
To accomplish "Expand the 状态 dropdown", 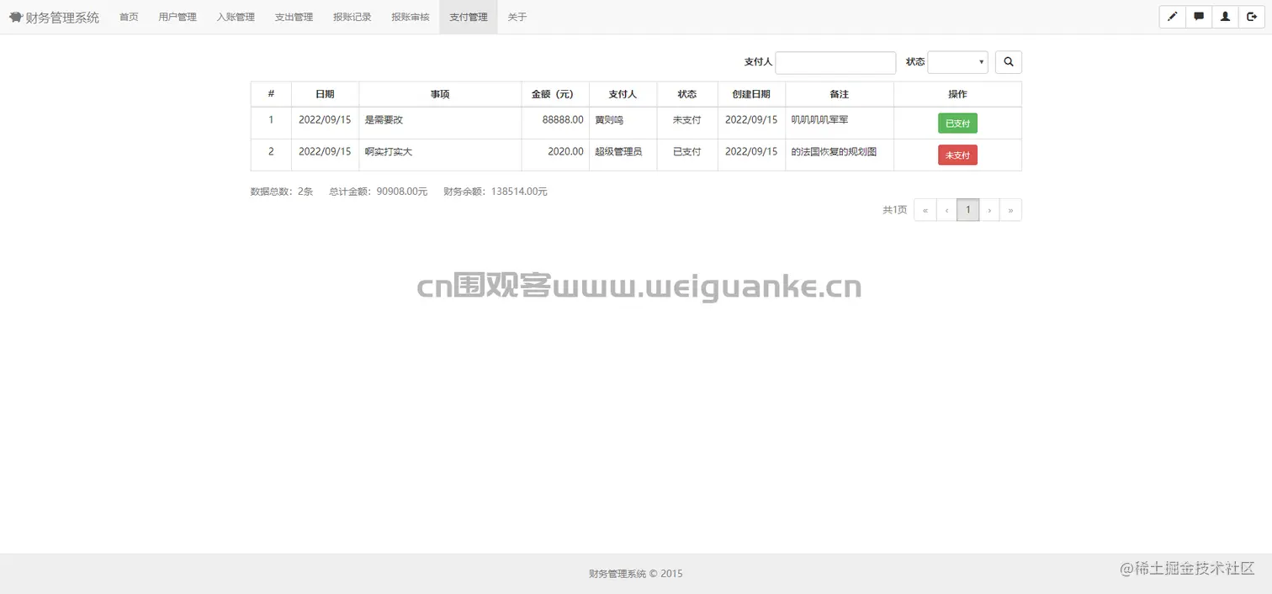I will point(957,62).
